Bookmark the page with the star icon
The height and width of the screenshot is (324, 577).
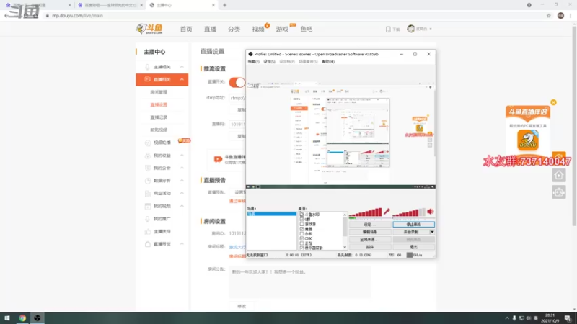[549, 15]
